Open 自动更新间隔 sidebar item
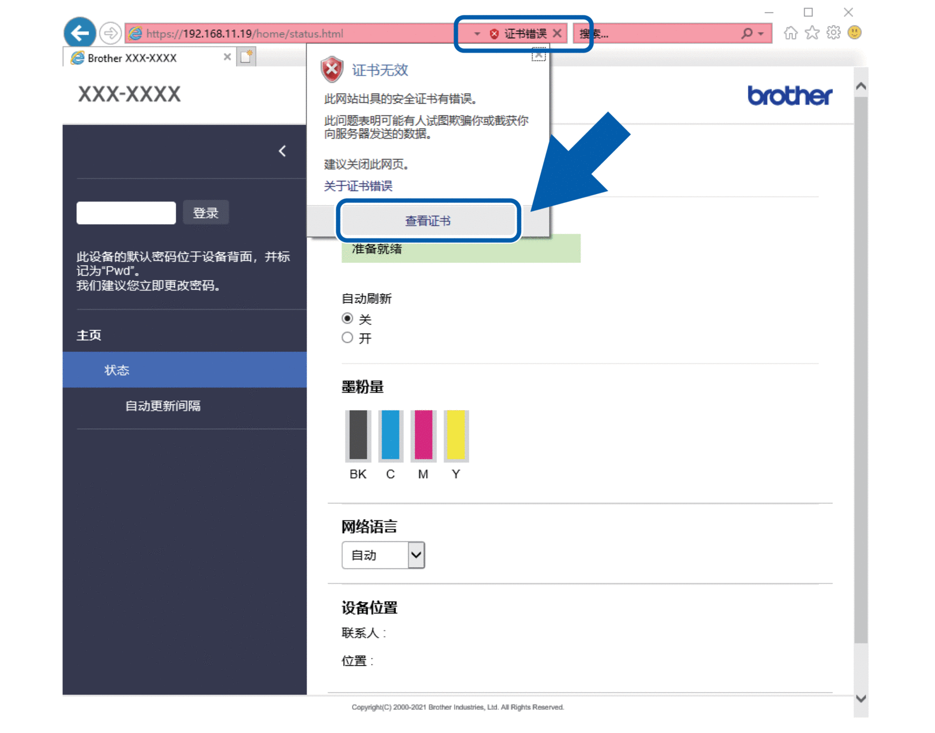Image resolution: width=935 pixels, height=733 pixels. click(163, 406)
